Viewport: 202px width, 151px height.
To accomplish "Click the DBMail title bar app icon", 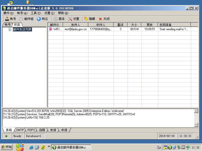I will pyautogui.click(x=4, y=8).
